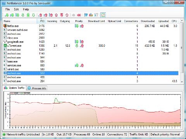Select the services.exe process name
This screenshot has width=186, height=139.
click(x=14, y=65)
